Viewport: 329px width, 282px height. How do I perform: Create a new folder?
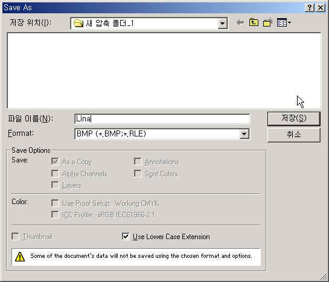coord(267,22)
